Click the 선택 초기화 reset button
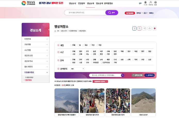This screenshot has height=118, width=179. point(137,75)
